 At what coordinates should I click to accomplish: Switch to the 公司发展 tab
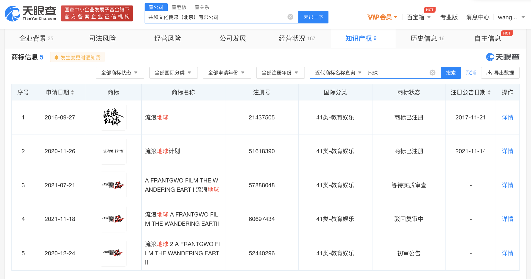click(x=233, y=39)
